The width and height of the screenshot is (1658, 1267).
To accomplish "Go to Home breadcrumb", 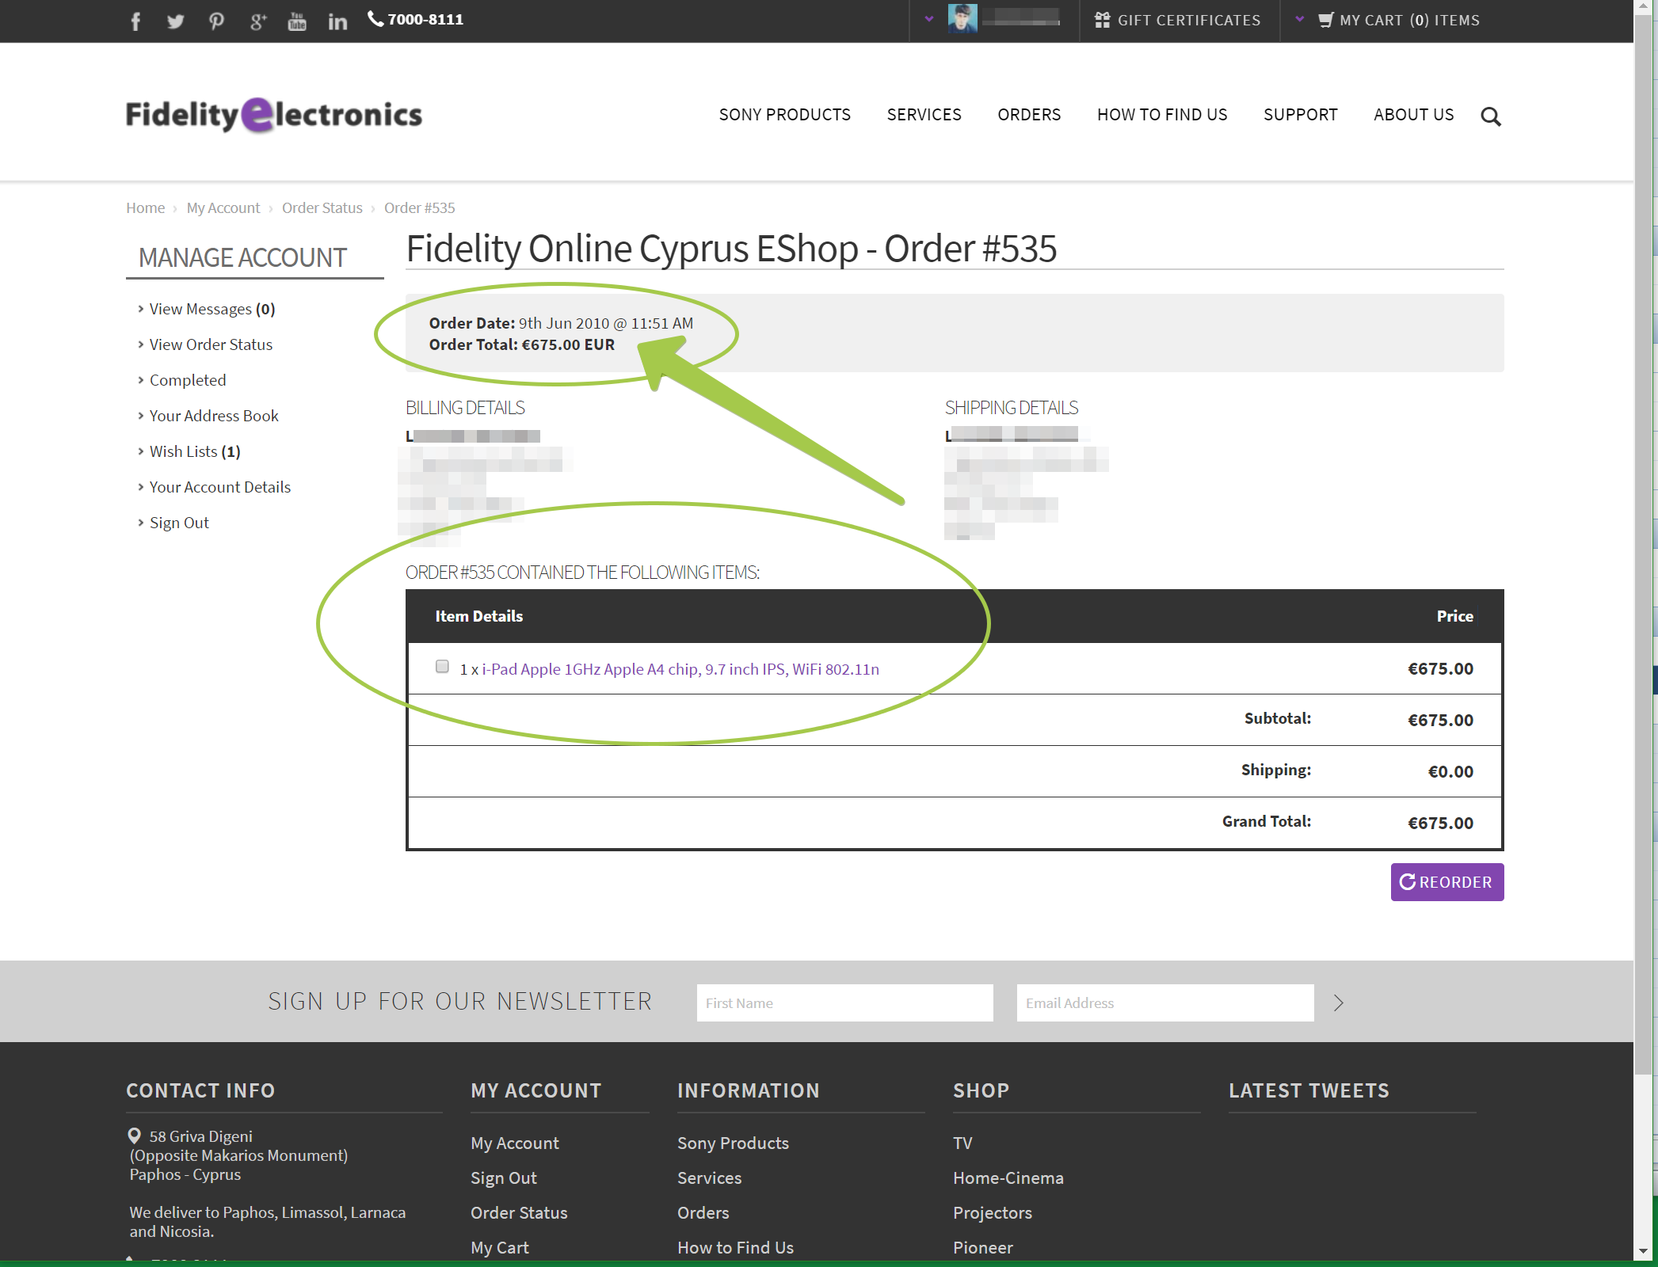I will (146, 207).
